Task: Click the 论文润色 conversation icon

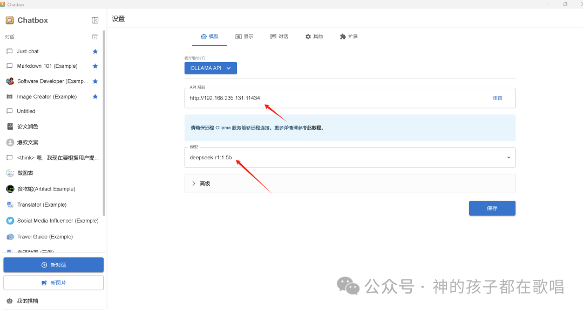Action: click(10, 126)
